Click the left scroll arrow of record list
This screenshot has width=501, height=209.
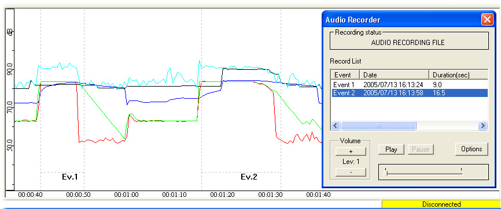[x=335, y=126]
